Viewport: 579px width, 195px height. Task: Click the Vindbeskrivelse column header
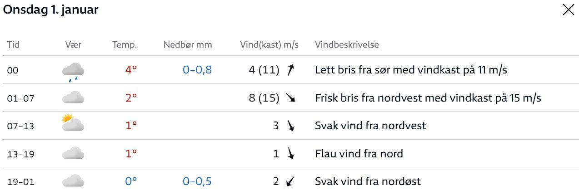(347, 45)
